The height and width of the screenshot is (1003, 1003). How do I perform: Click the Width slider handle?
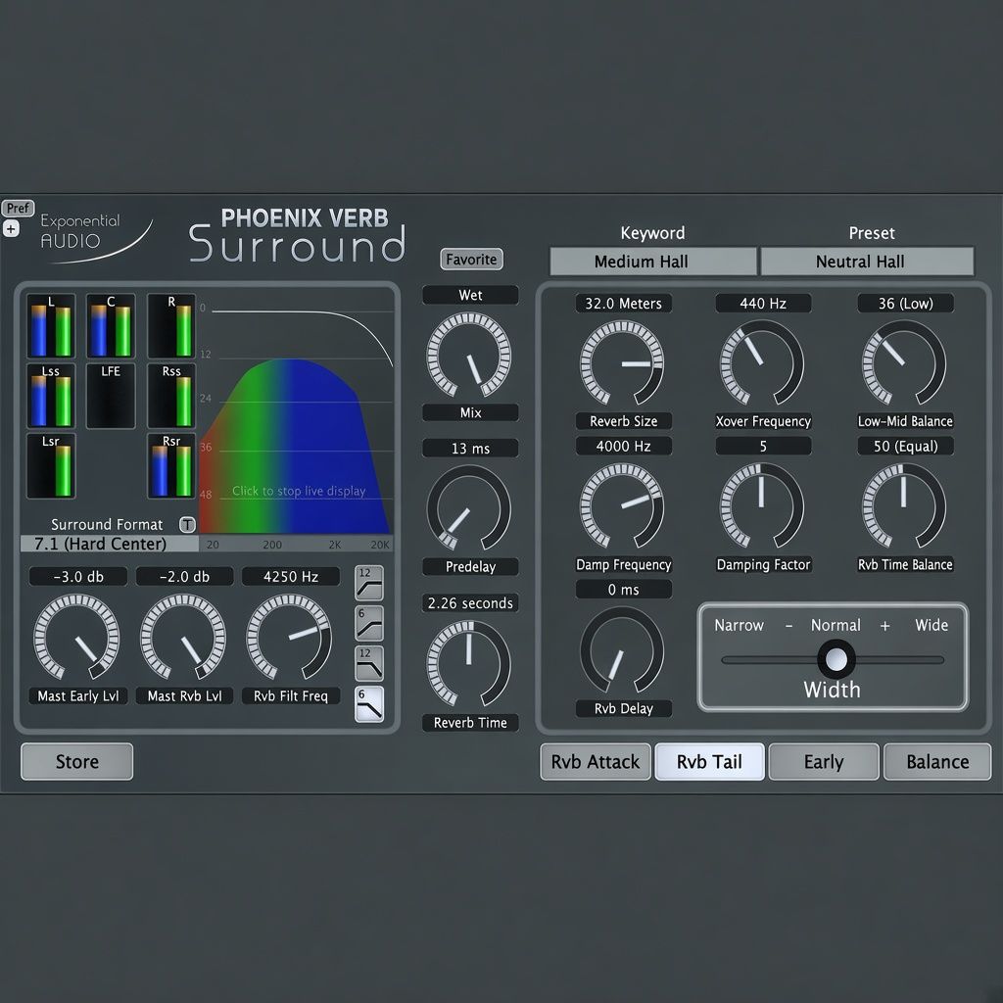[836, 659]
